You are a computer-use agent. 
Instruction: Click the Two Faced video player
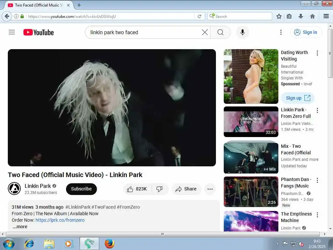(112, 107)
